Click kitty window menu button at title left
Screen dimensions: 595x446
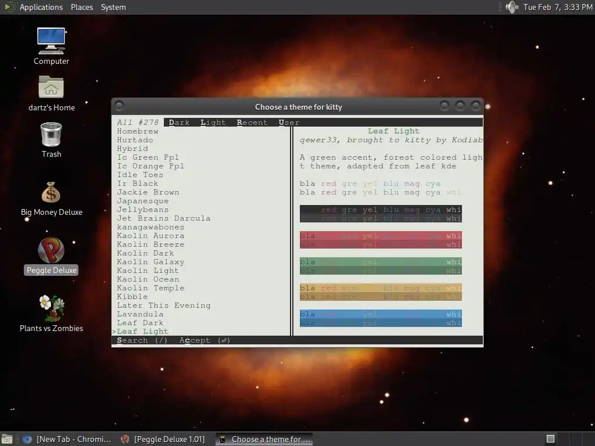point(119,106)
